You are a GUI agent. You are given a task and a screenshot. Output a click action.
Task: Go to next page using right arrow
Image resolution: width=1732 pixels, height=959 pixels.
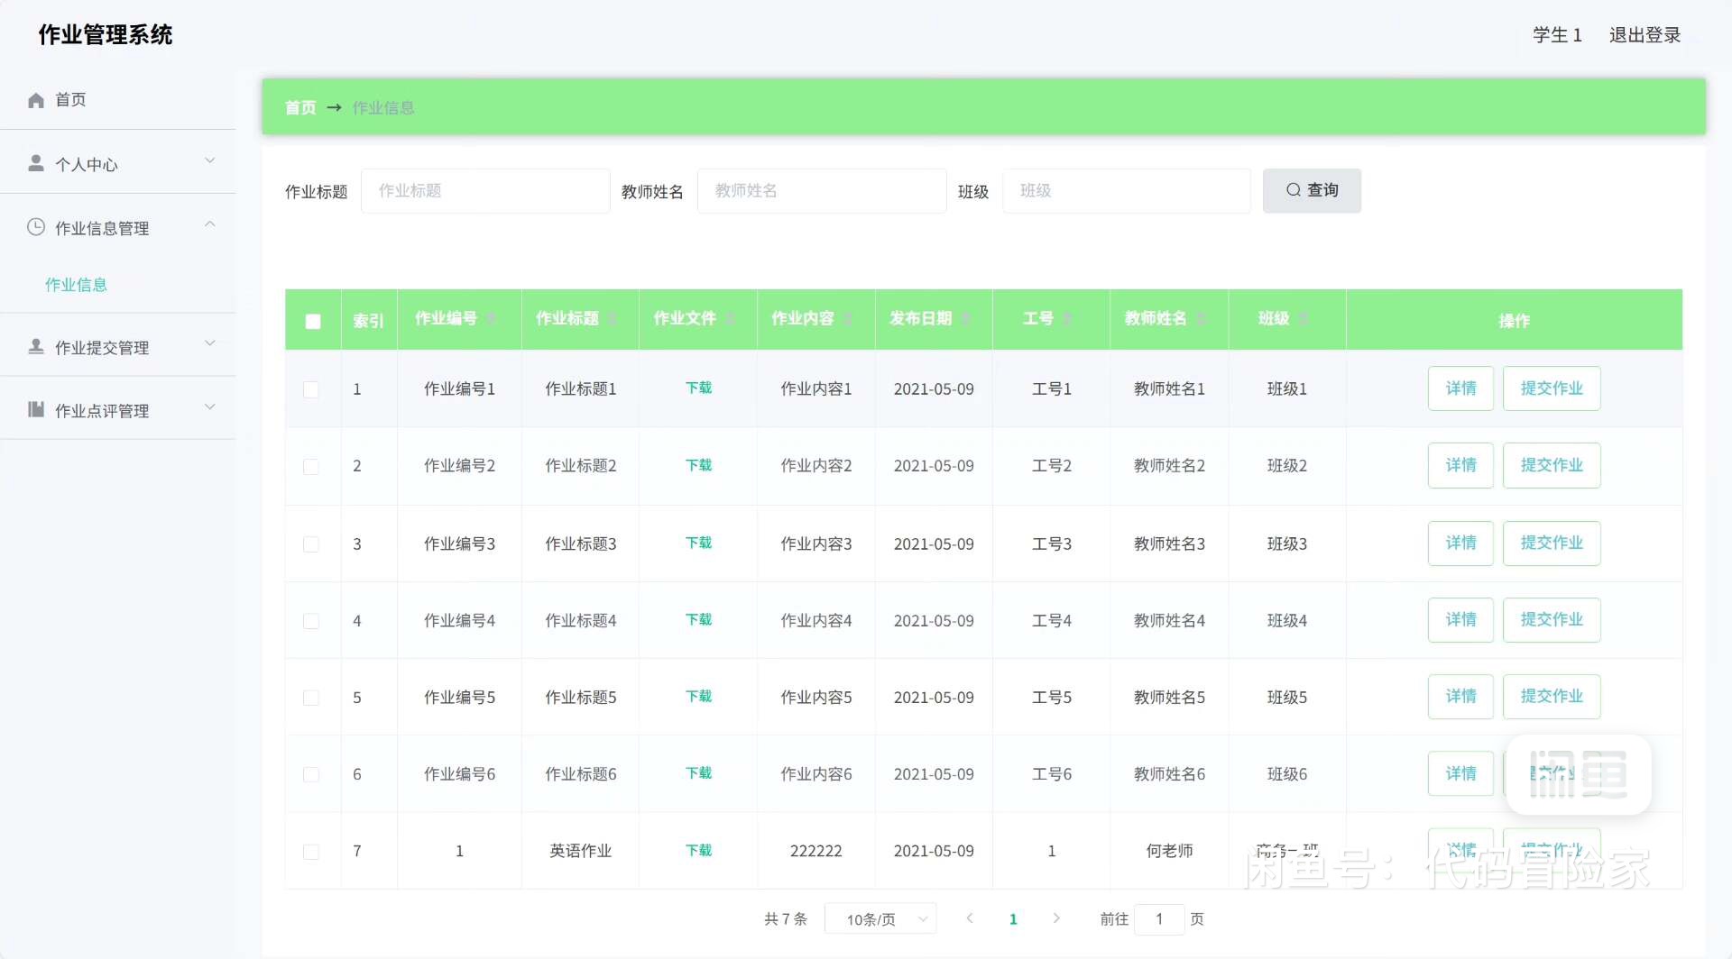[x=1055, y=918]
